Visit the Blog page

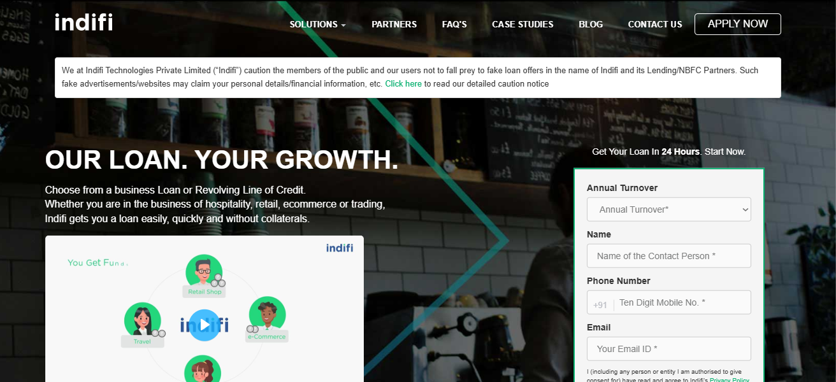pyautogui.click(x=591, y=24)
